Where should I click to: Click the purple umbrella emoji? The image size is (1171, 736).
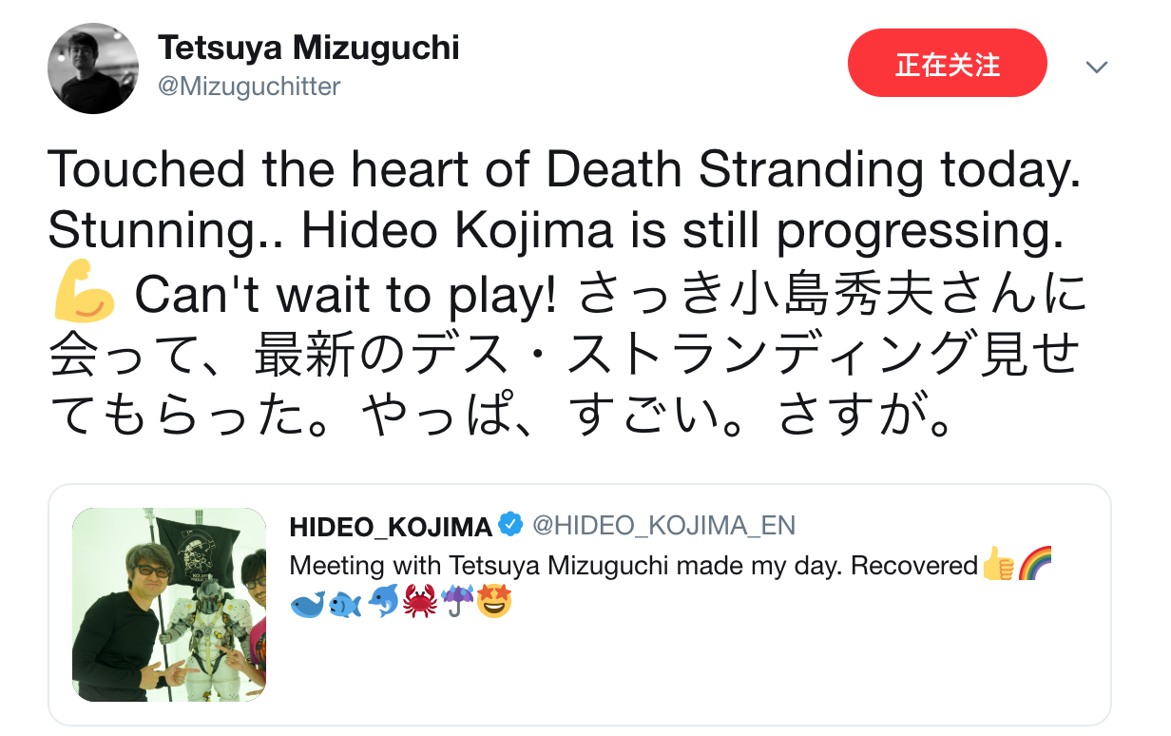click(x=457, y=603)
